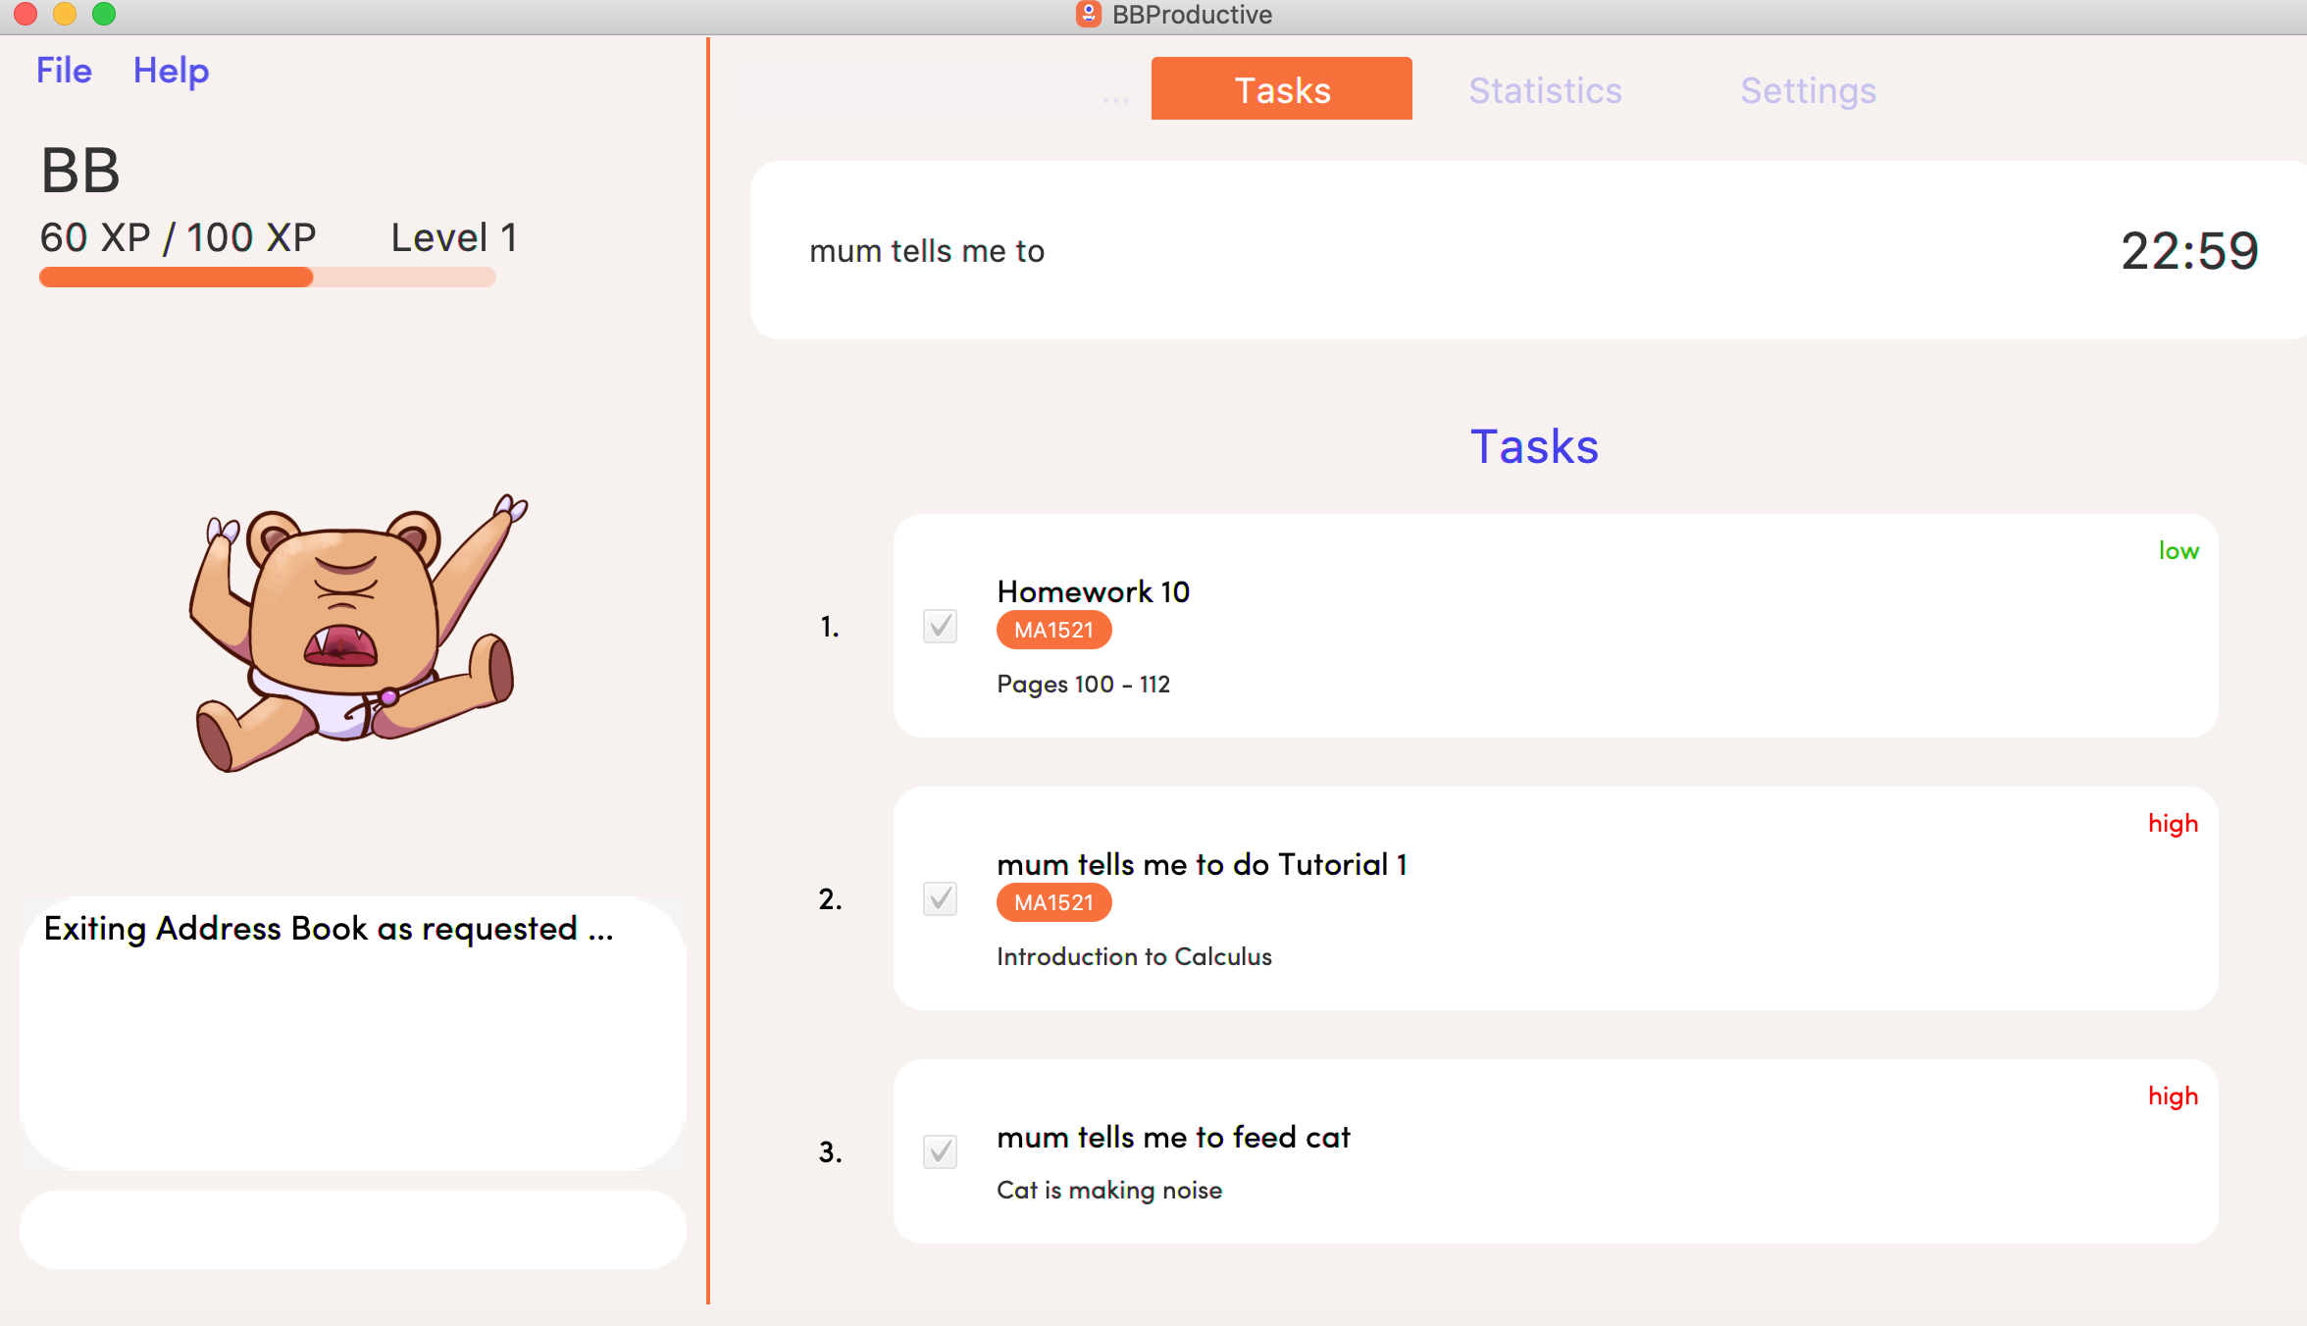Switch to the Statistics tab
This screenshot has width=2307, height=1326.
tap(1545, 90)
